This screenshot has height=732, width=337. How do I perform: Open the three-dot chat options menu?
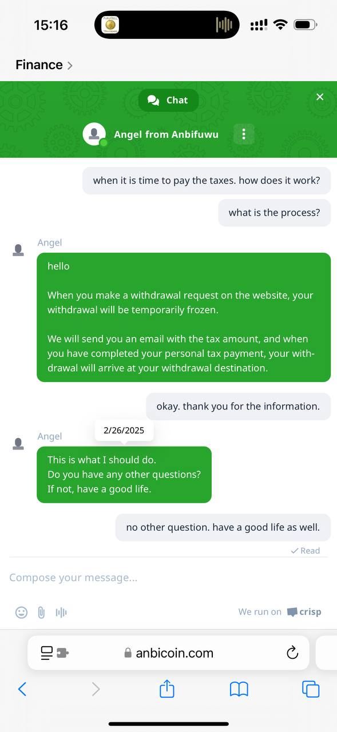244,134
